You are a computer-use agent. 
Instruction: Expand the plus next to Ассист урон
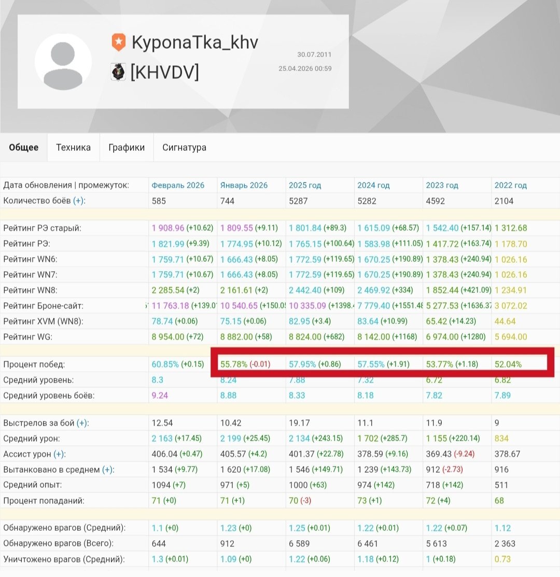pos(59,454)
